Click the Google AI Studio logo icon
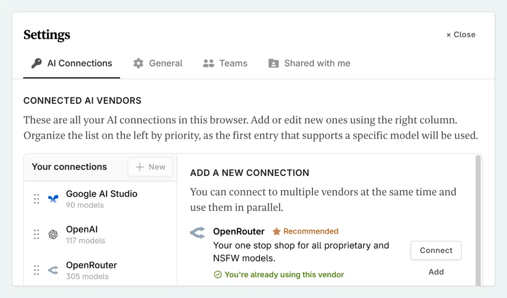Image resolution: width=507 pixels, height=298 pixels. (x=53, y=199)
